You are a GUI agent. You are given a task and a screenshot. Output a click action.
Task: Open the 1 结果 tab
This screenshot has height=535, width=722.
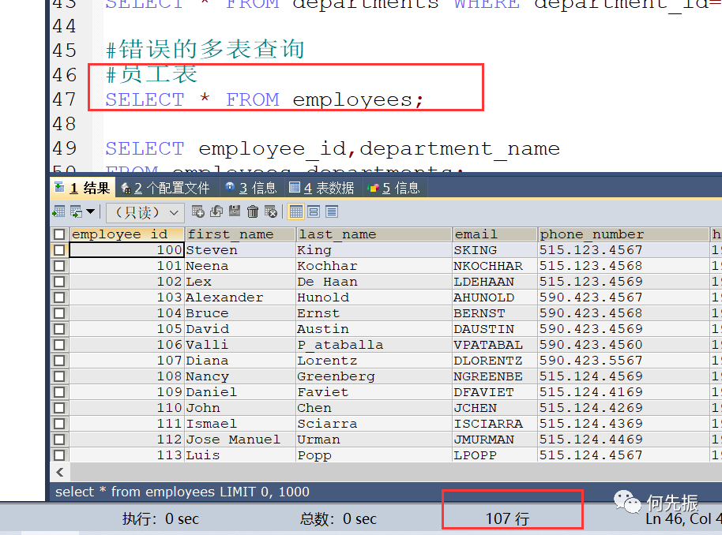click(x=82, y=188)
